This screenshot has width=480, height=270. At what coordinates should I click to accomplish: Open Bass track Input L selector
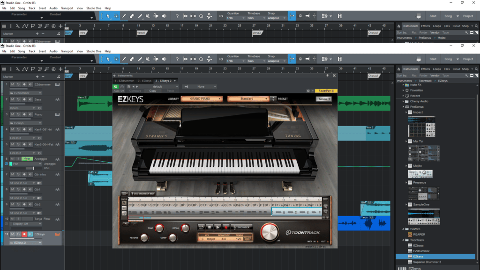pos(22,108)
